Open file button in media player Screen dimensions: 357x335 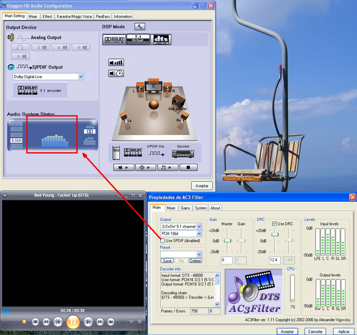pyautogui.click(x=111, y=322)
